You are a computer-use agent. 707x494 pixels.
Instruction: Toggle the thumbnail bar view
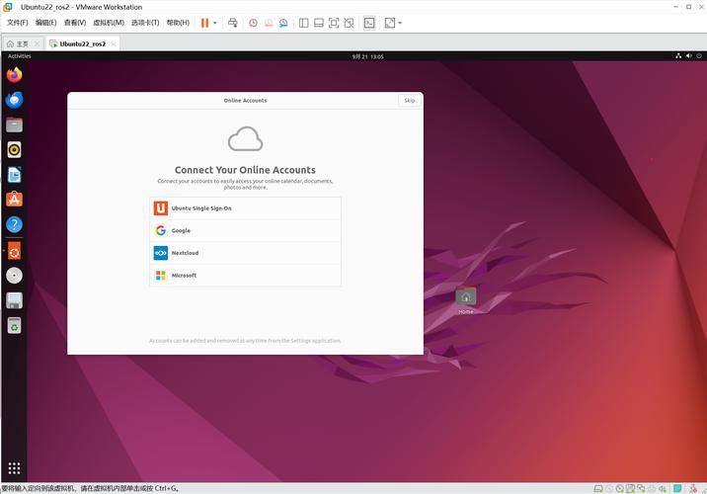coord(319,23)
